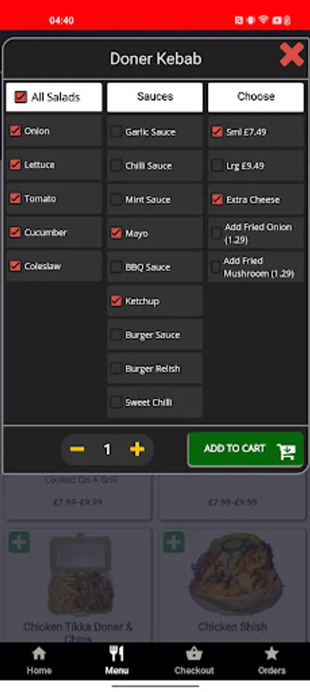Click the Sauces column header
Screen dimensions: 310x692
pos(155,97)
